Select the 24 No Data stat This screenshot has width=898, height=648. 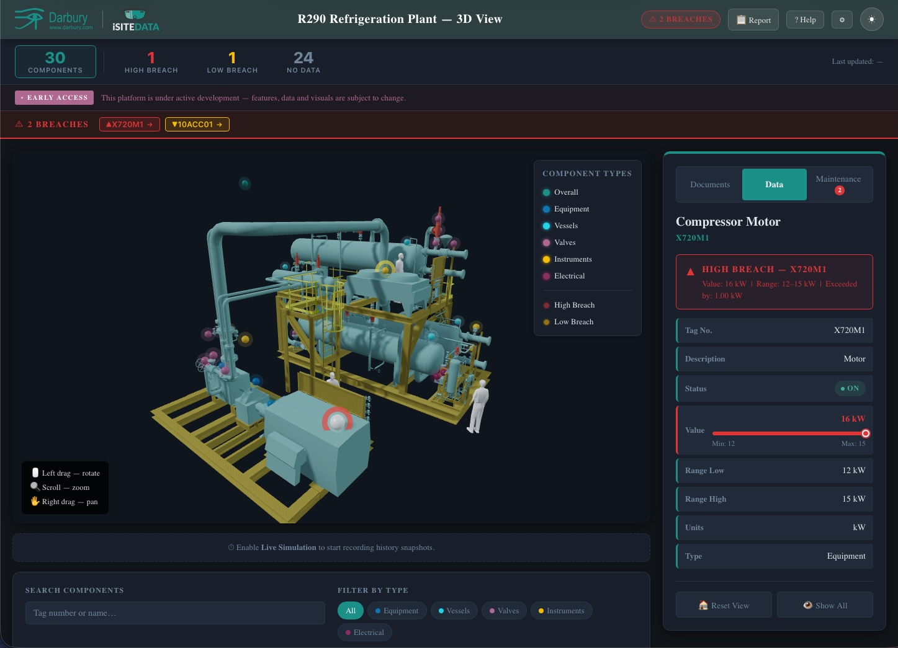pyautogui.click(x=303, y=62)
